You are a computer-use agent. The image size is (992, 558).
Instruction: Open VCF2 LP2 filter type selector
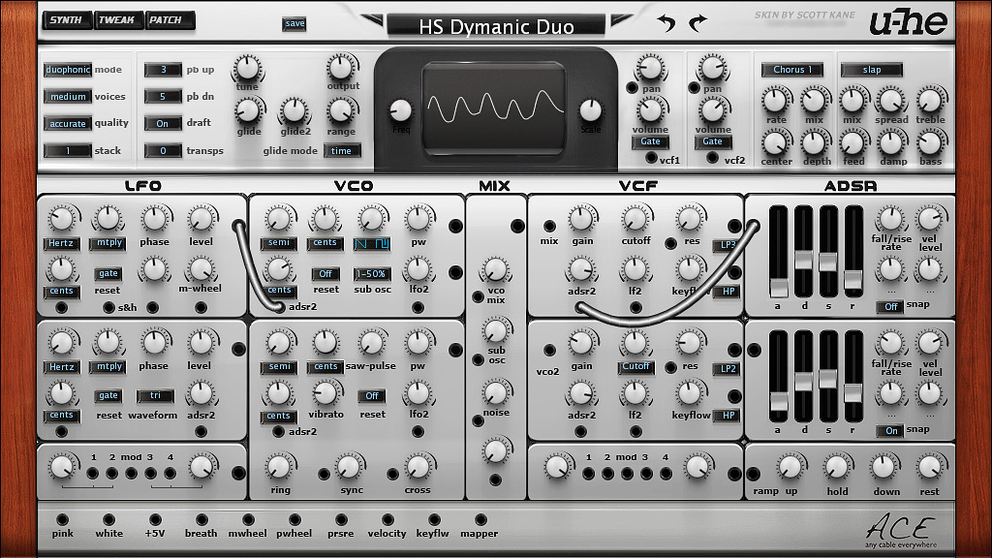(728, 369)
